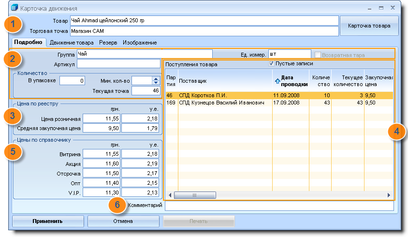
Task: Switch to the Подробно tab
Action: 28,42
